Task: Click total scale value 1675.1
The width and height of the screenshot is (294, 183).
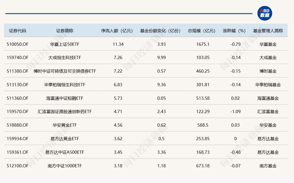Action: (x=203, y=44)
